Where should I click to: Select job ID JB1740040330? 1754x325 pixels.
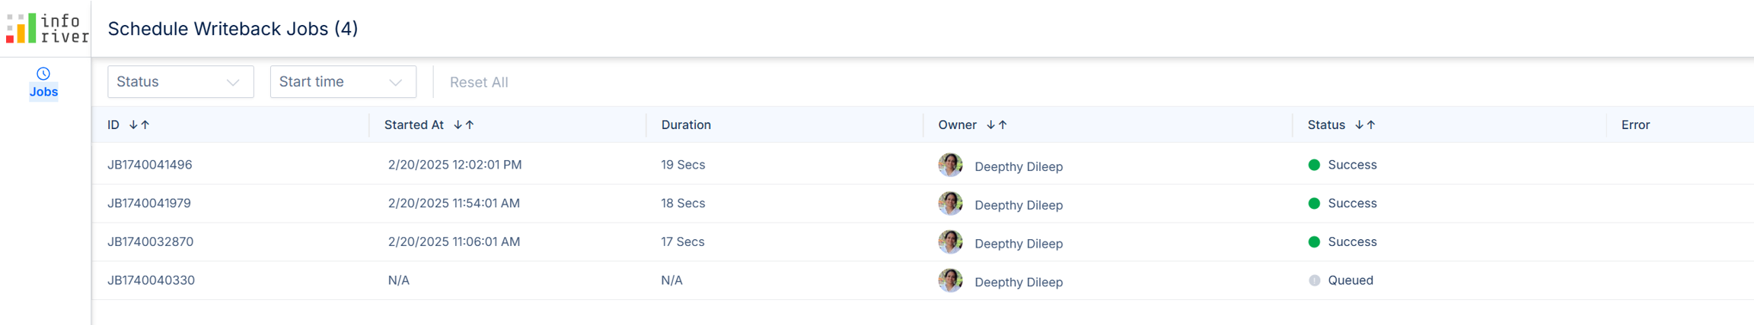(x=151, y=280)
